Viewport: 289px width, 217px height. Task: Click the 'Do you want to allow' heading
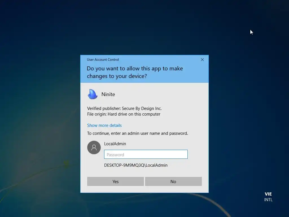pyautogui.click(x=135, y=72)
